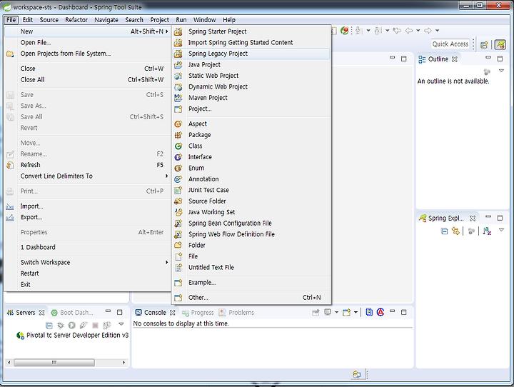Open Console open-console dropdown arrow
This screenshot has width=514, height=387.
click(356, 312)
